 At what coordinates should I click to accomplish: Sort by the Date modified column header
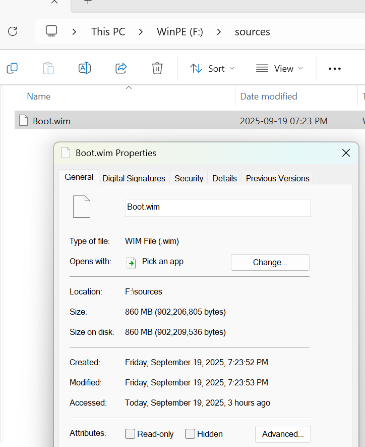(269, 96)
